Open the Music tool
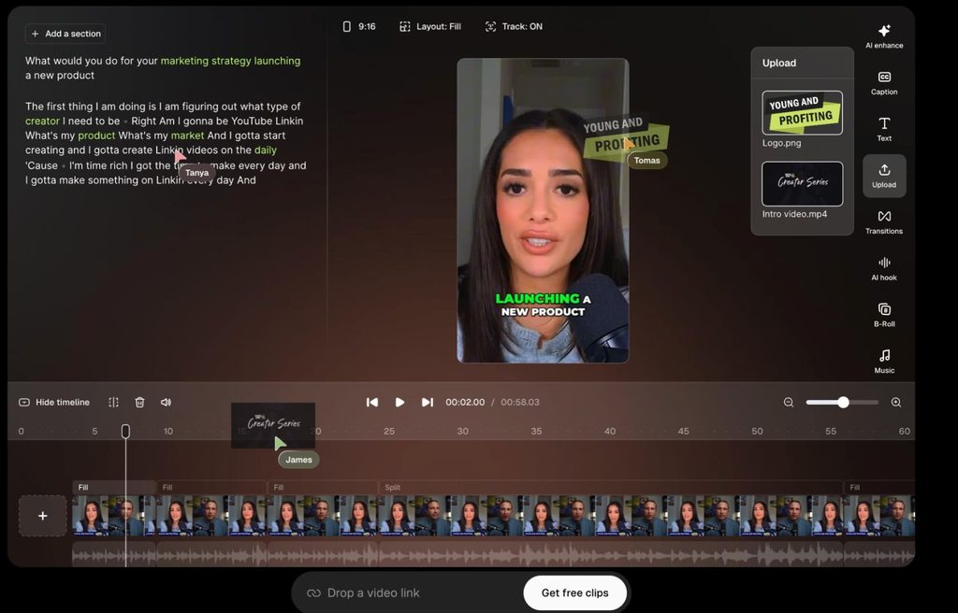 pos(884,362)
